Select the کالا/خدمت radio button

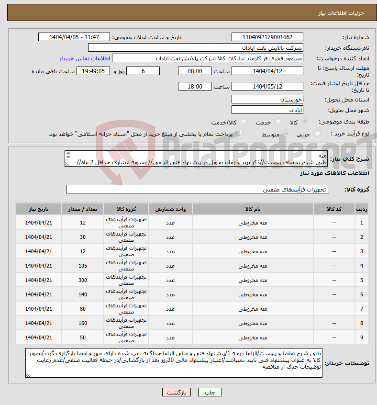[x=244, y=122]
